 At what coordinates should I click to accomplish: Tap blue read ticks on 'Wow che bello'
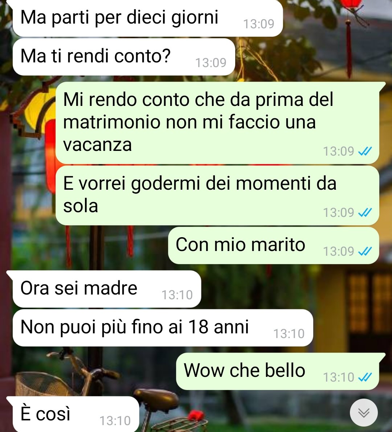point(365,377)
